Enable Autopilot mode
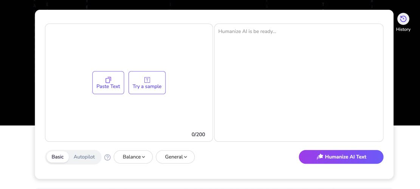The height and width of the screenshot is (189, 420). click(84, 157)
